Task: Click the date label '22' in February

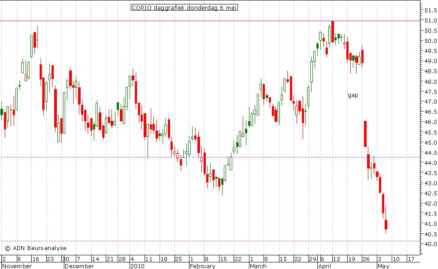Action: [x=238, y=259]
